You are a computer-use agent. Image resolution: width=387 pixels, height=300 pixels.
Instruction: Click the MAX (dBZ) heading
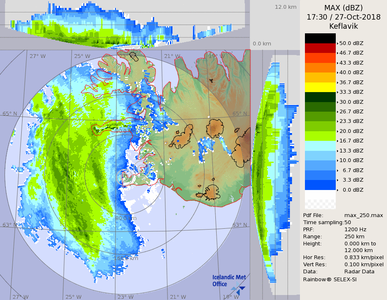pos(343,8)
